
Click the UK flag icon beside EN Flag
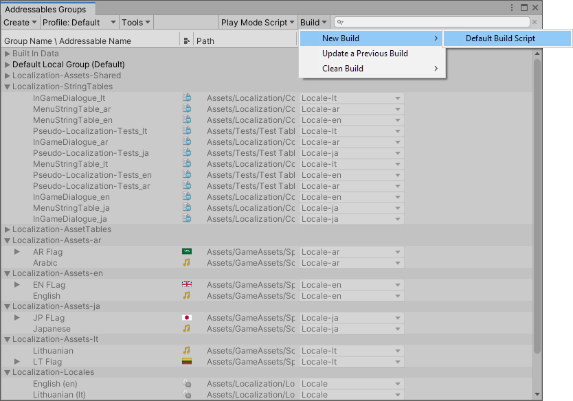coord(186,284)
